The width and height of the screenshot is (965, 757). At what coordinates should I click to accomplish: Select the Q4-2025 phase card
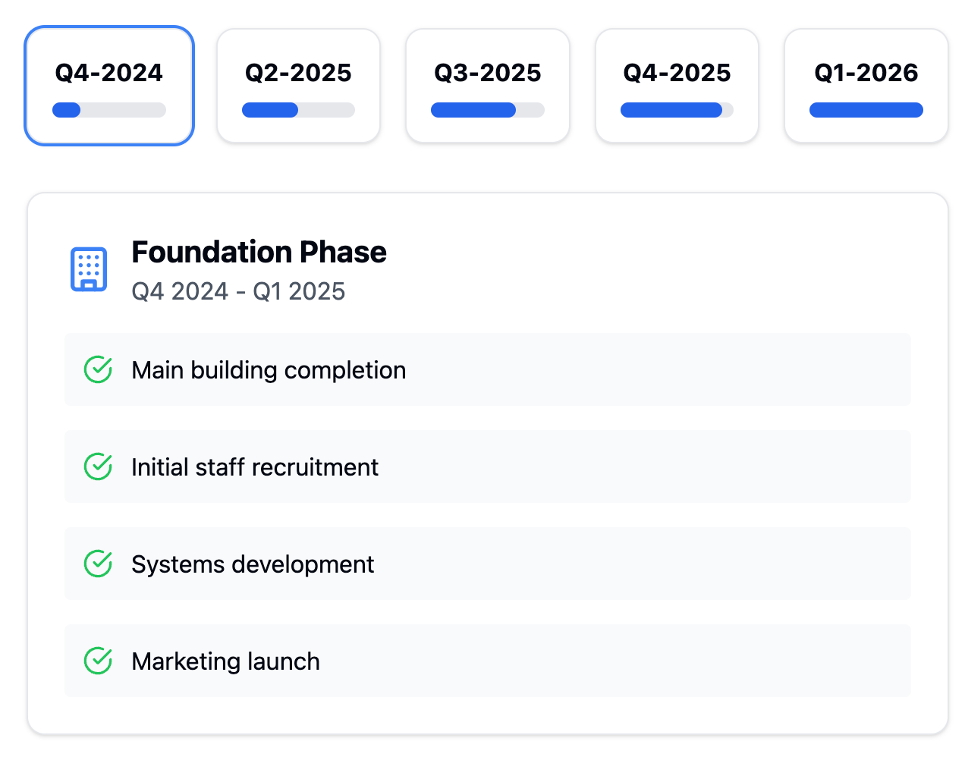(677, 86)
